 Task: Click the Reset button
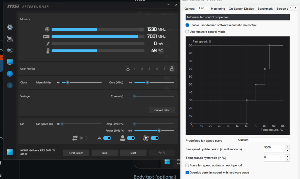133,153
